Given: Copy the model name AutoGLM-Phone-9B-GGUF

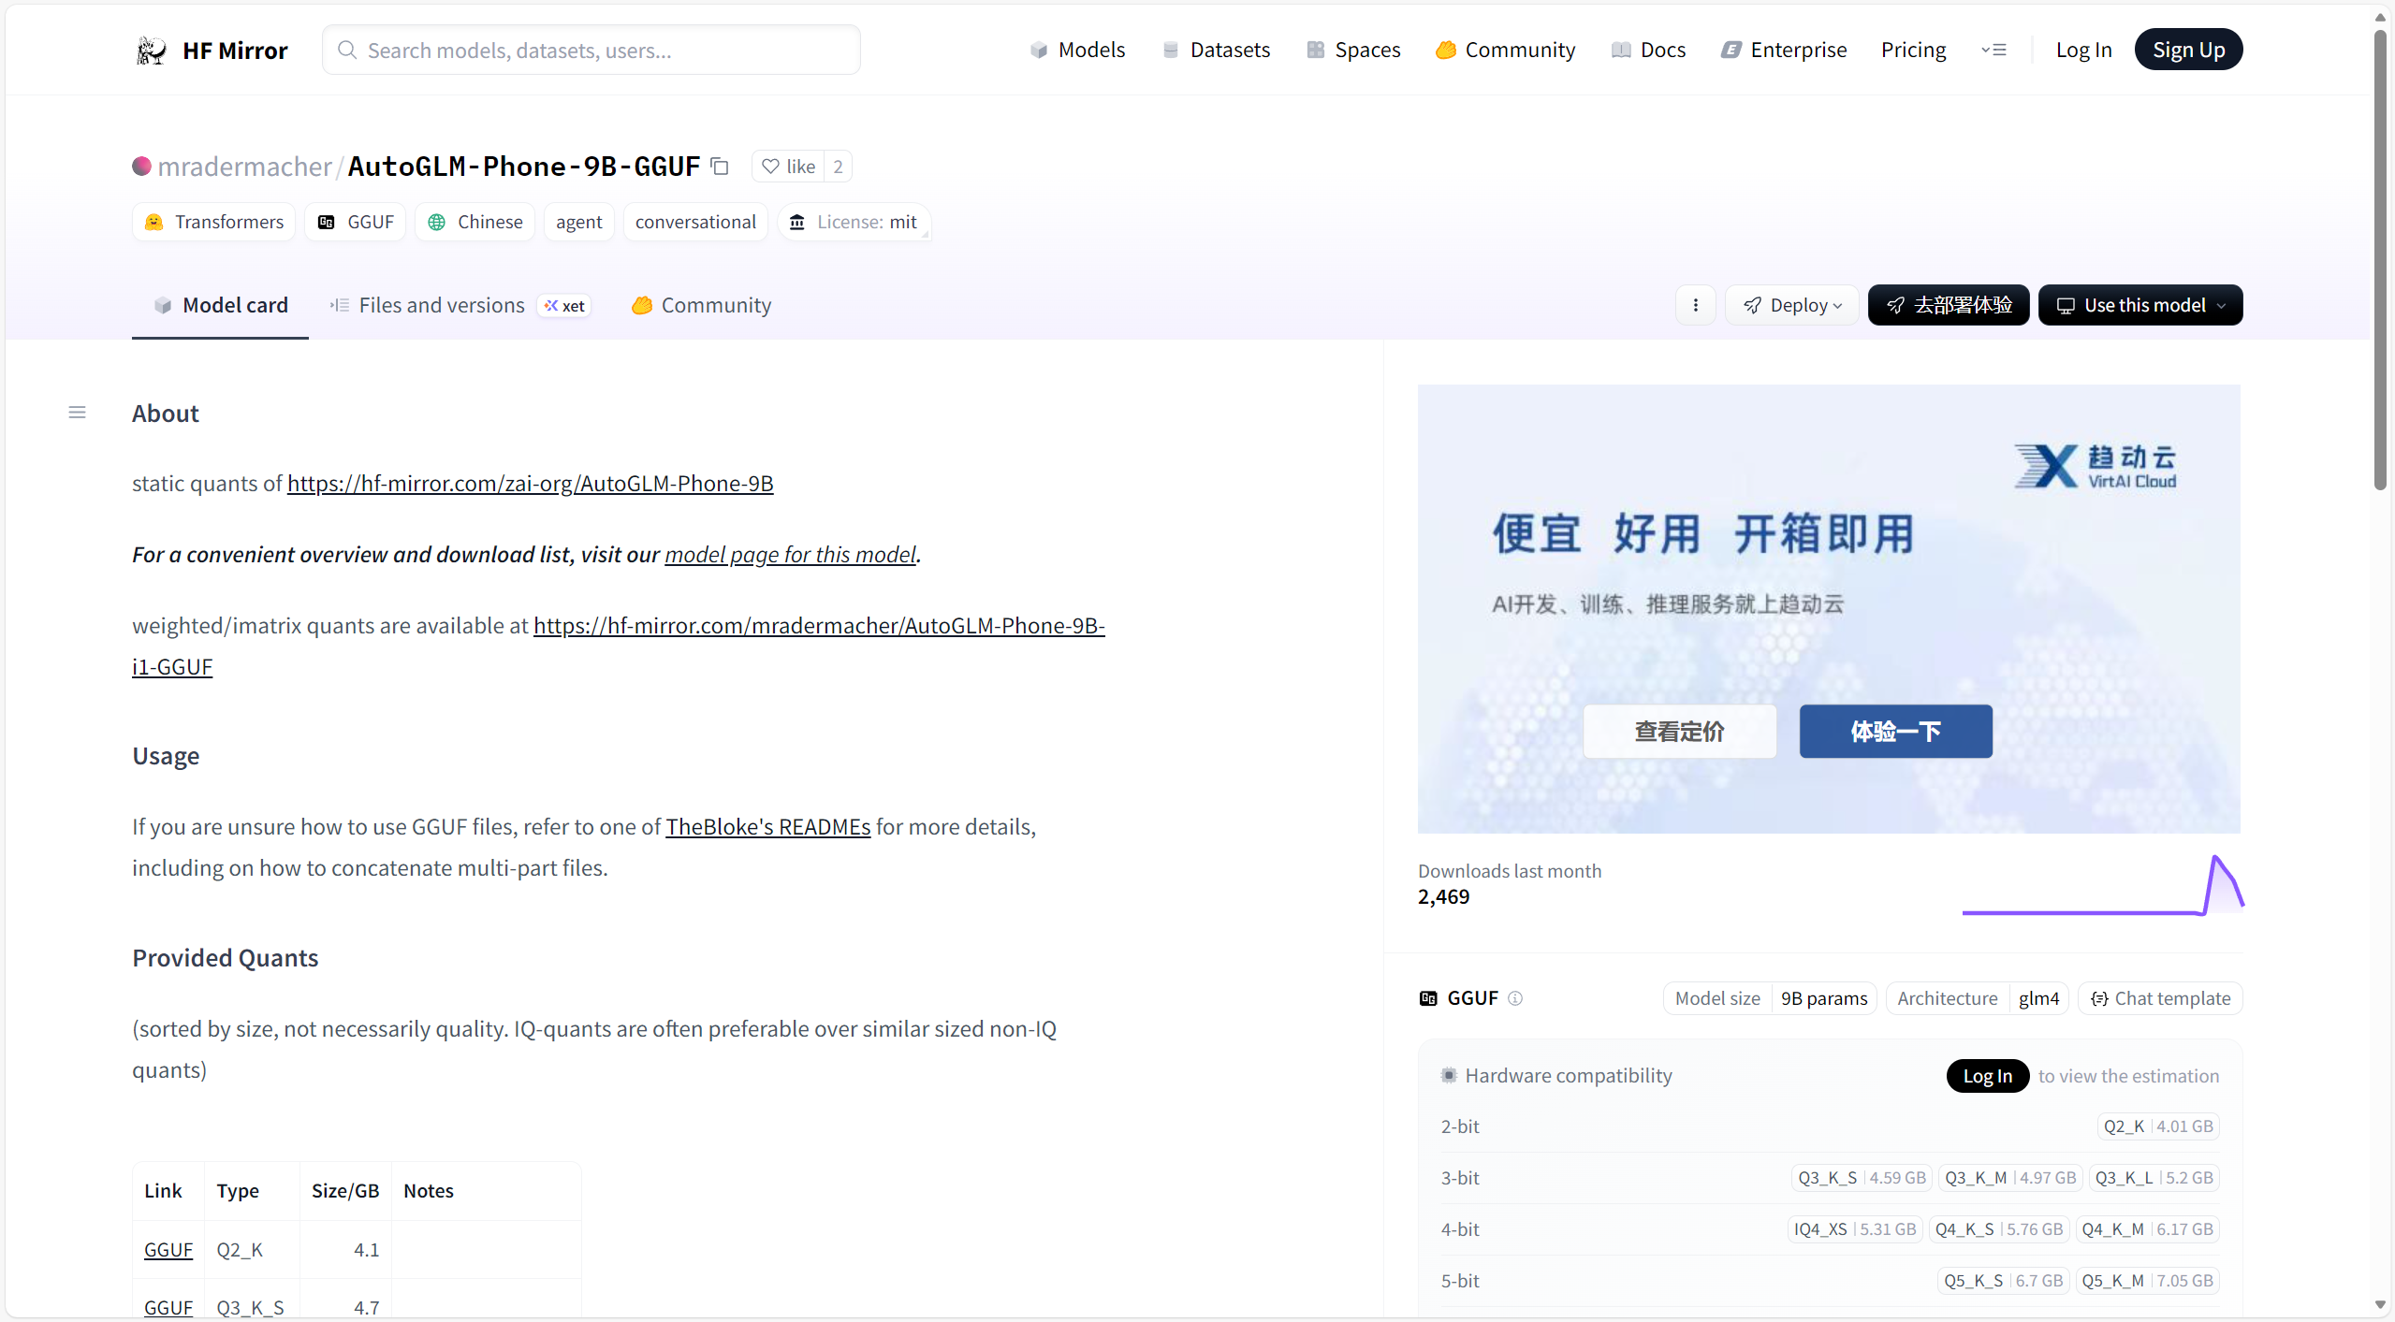Looking at the screenshot, I should tap(719, 166).
